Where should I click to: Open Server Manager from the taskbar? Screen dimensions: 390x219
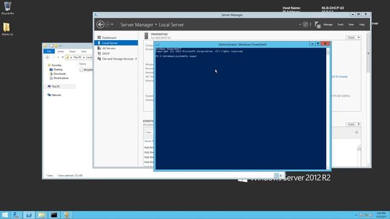[16, 215]
